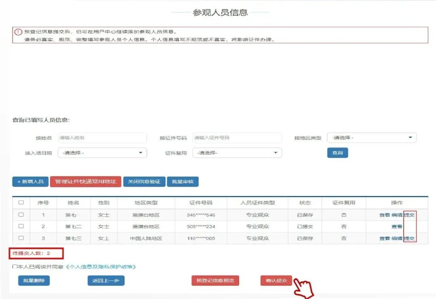Open the 预登记信息预览 preview
The image size is (436, 299).
pyautogui.click(x=216, y=280)
